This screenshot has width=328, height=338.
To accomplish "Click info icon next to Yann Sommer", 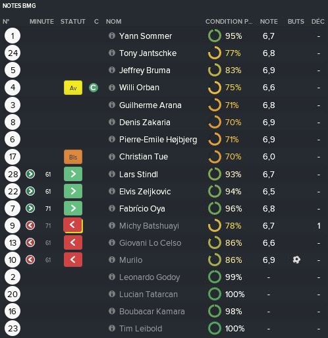I will coord(112,36).
